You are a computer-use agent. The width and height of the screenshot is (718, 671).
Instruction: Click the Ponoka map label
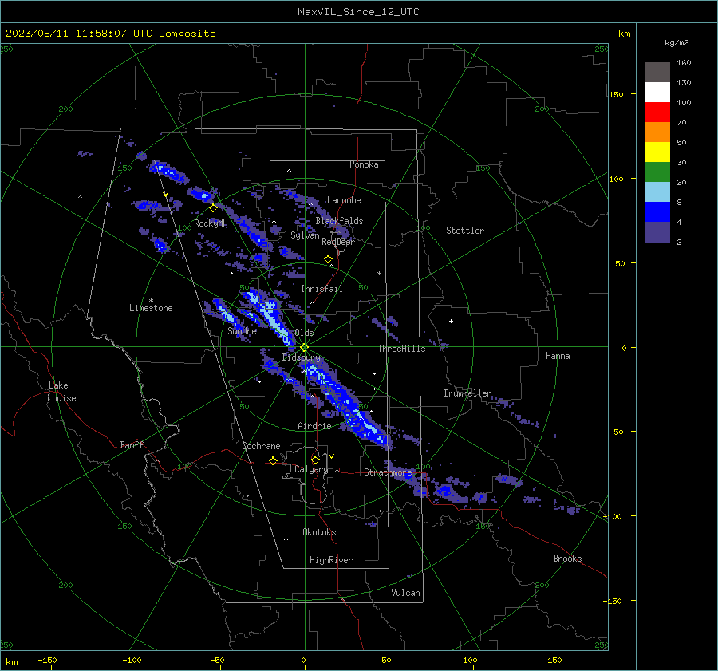pos(364,164)
